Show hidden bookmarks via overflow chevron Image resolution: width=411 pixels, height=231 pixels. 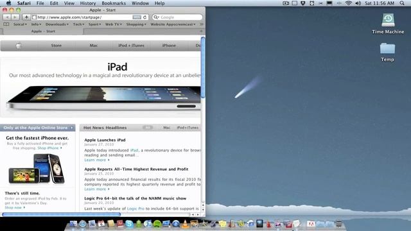201,24
